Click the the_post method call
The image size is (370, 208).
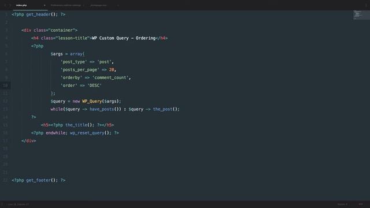[x=162, y=109]
